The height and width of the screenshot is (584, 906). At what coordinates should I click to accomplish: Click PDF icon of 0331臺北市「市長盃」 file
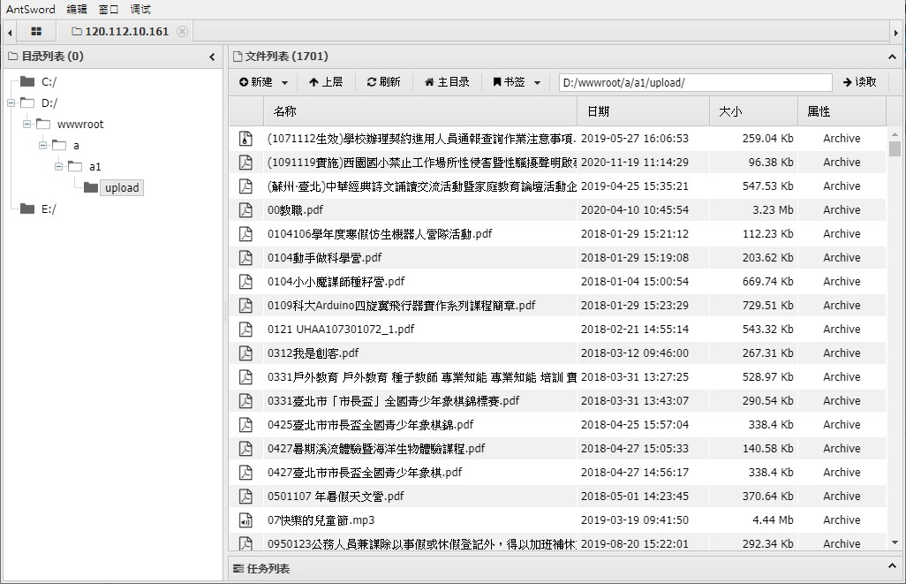click(245, 401)
